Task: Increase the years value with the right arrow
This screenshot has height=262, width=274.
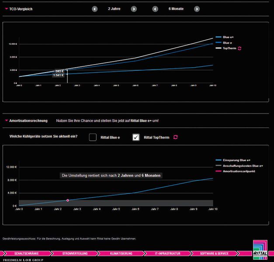Action: pos(134,9)
